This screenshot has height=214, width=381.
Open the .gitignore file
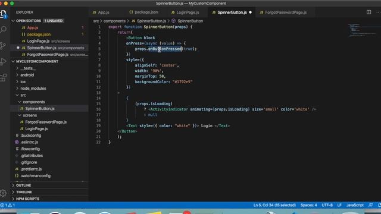pos(29,162)
